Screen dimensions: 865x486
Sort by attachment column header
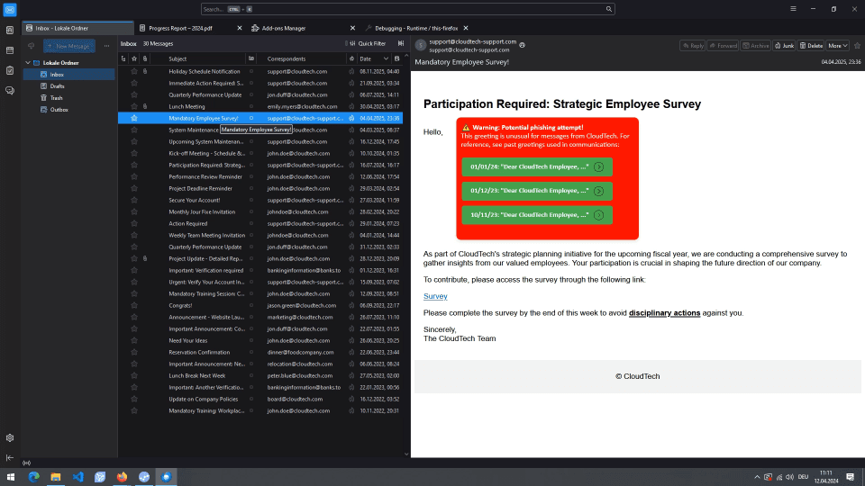pos(145,59)
